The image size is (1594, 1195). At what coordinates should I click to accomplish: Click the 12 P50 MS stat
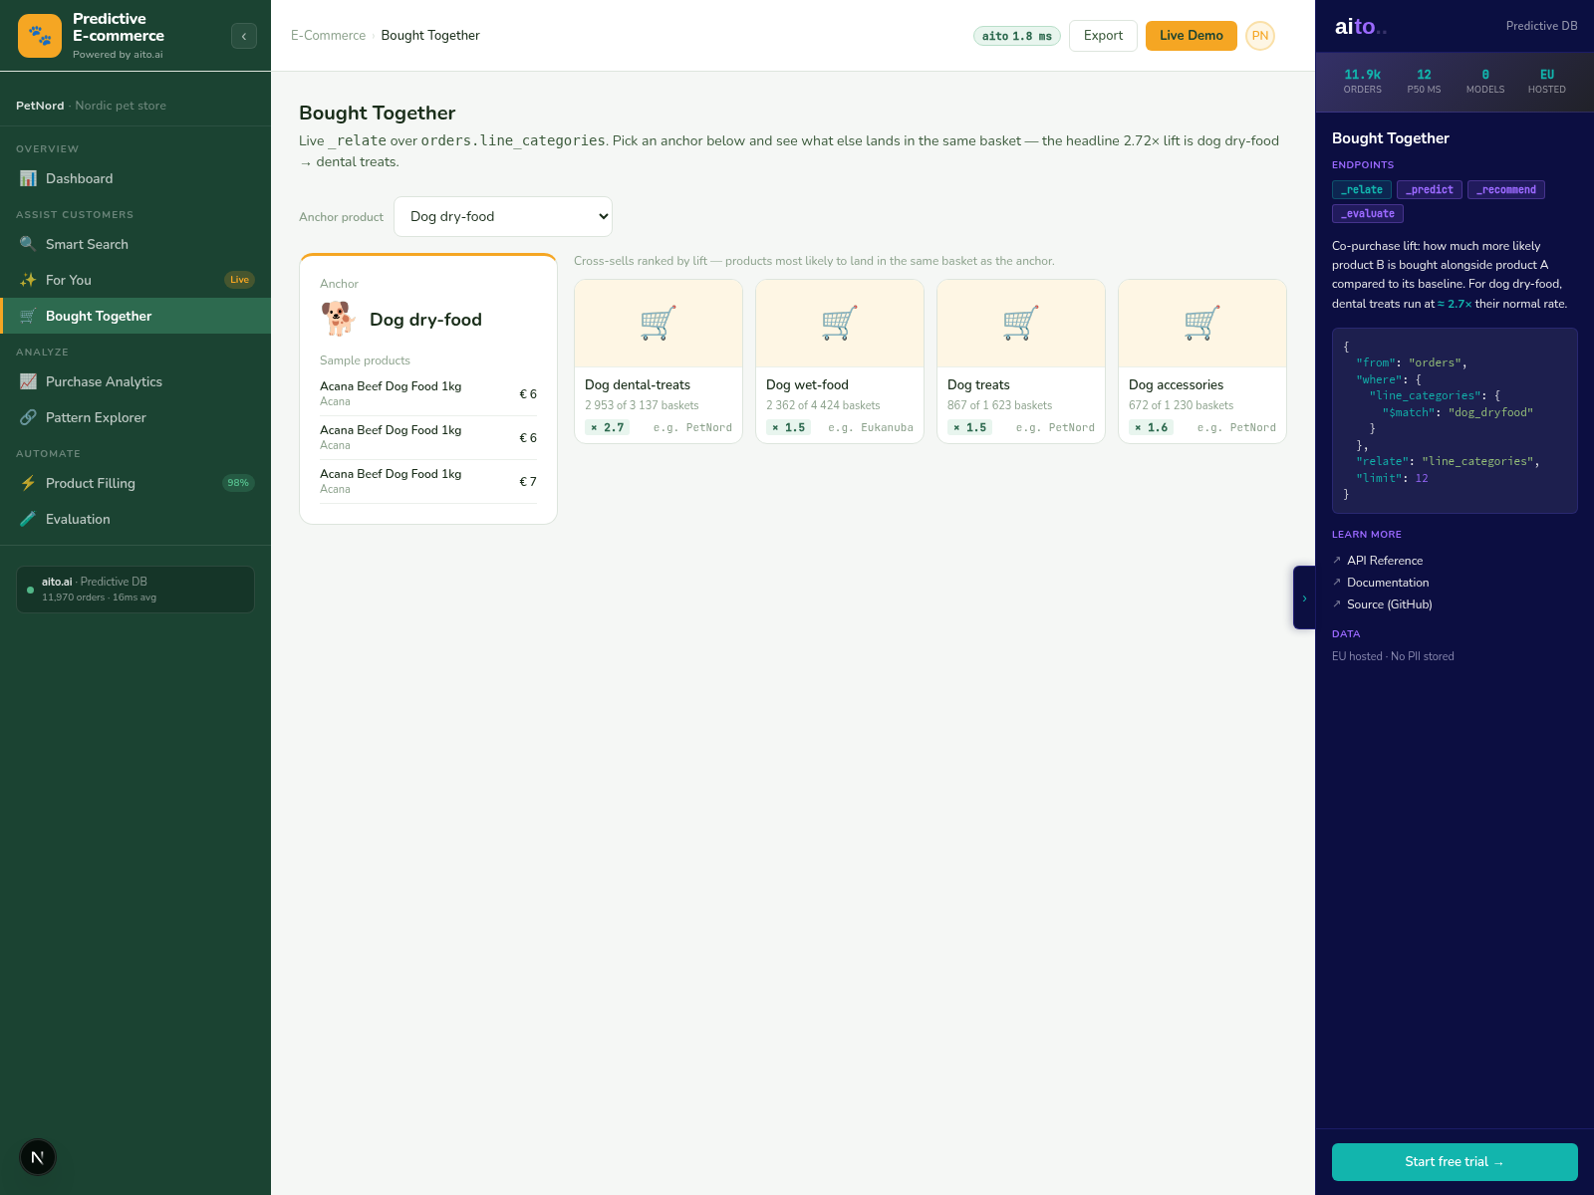(1424, 82)
